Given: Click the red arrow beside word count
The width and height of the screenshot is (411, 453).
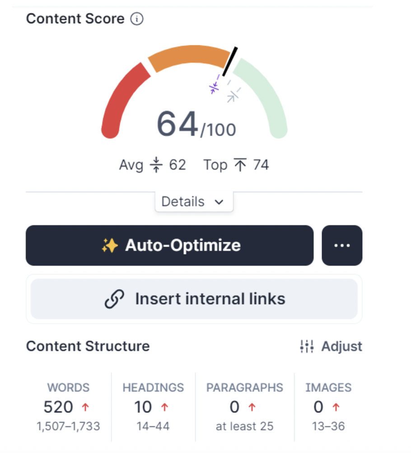Looking at the screenshot, I should (x=85, y=407).
